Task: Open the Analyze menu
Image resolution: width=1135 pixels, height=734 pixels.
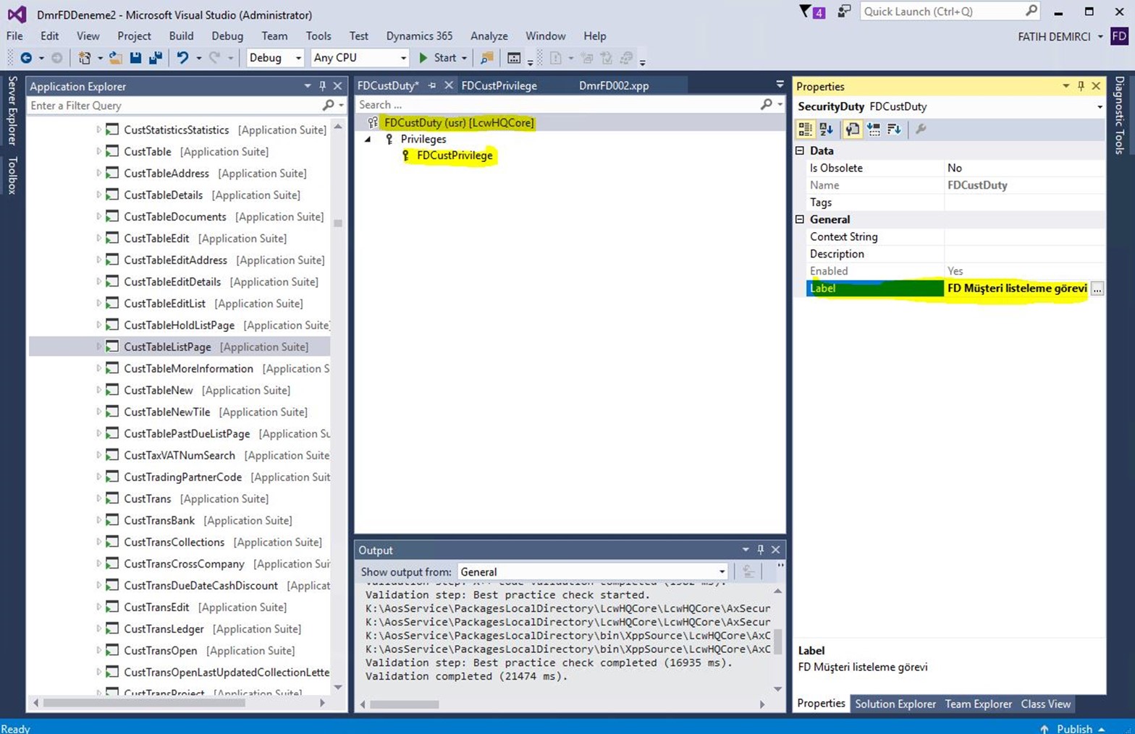Action: pos(489,36)
